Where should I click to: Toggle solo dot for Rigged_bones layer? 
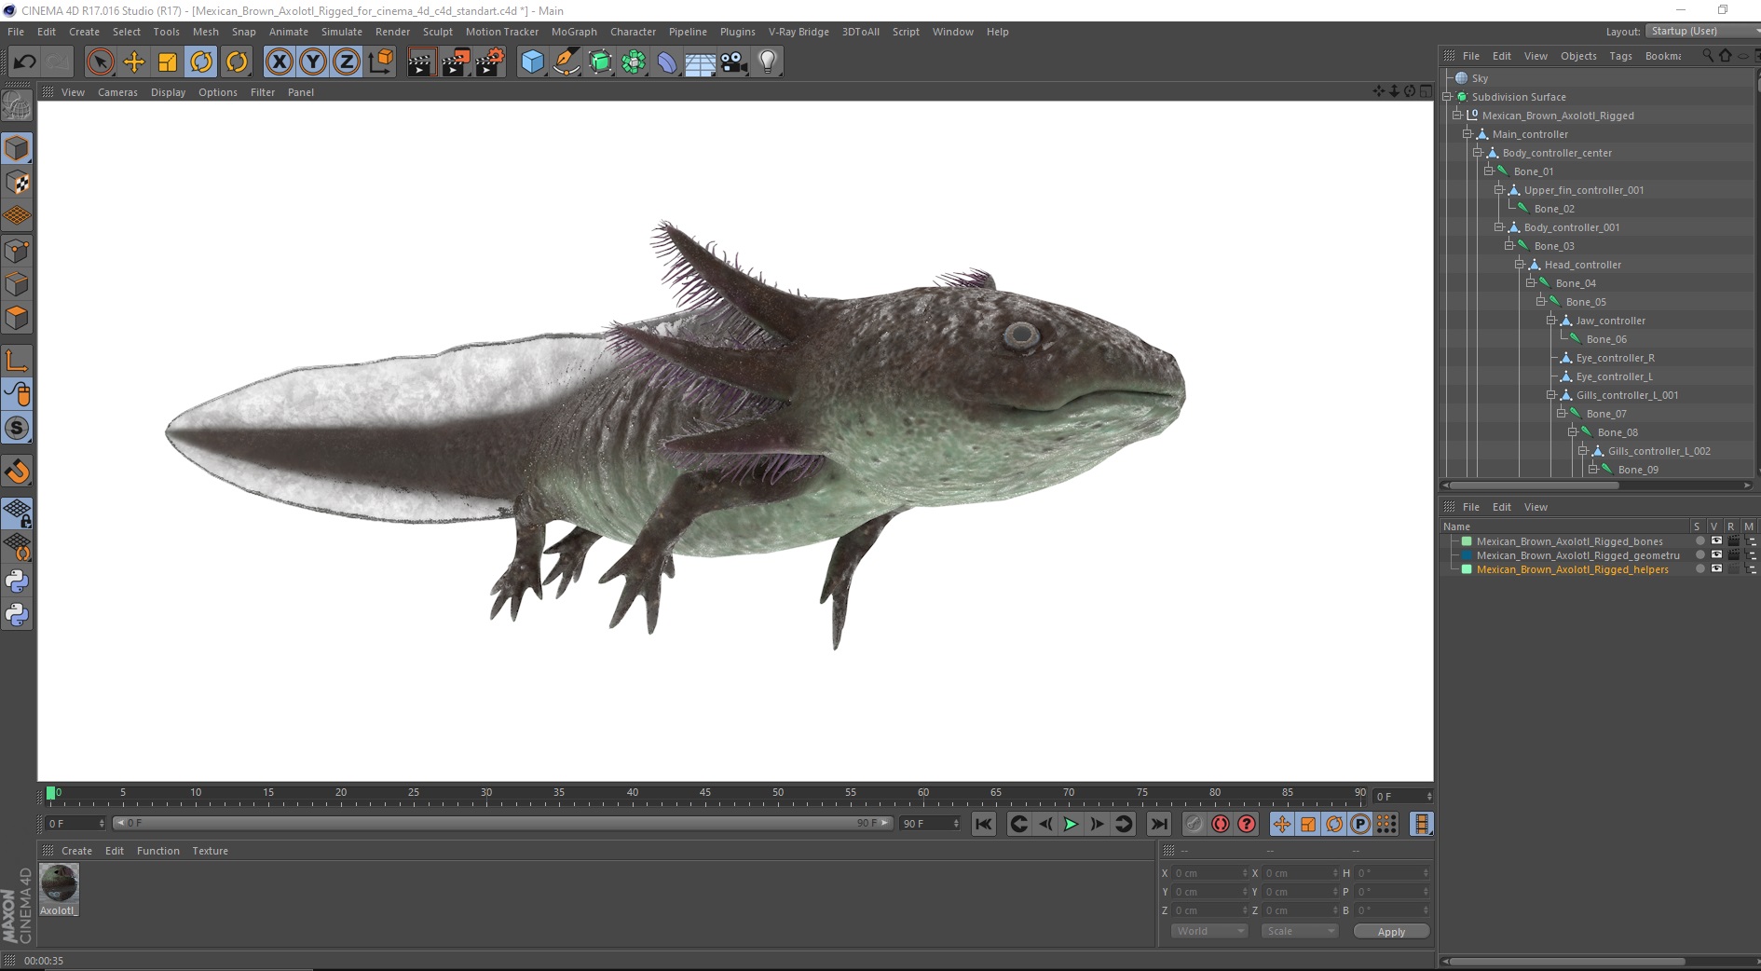[x=1700, y=540]
